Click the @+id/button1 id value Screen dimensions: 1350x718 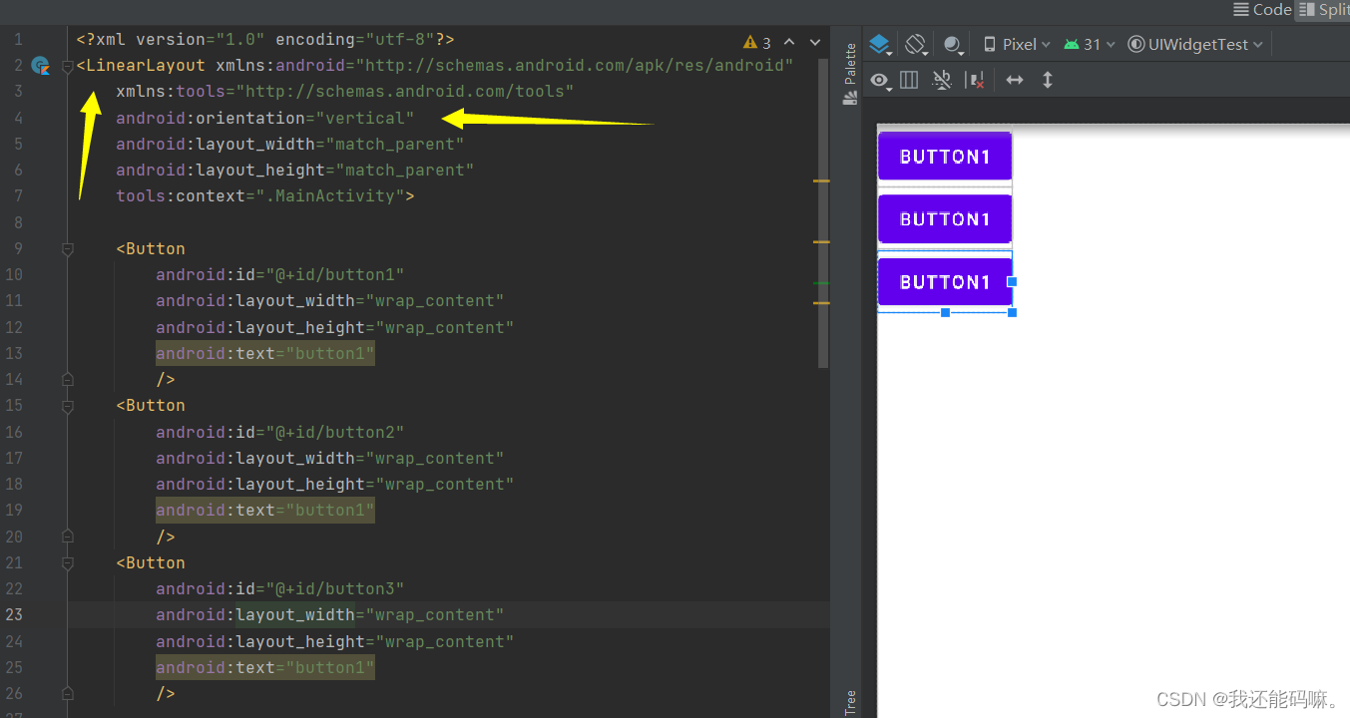point(334,275)
